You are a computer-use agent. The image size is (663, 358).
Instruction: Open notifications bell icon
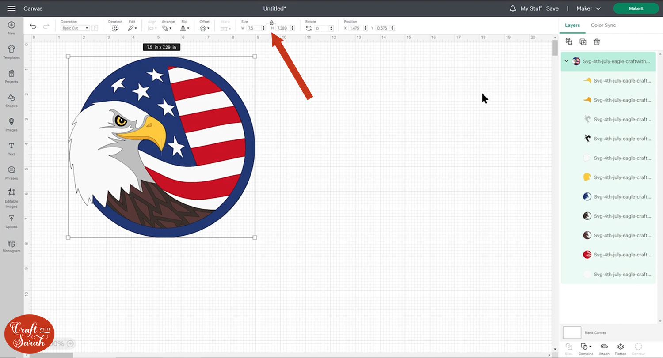[513, 8]
